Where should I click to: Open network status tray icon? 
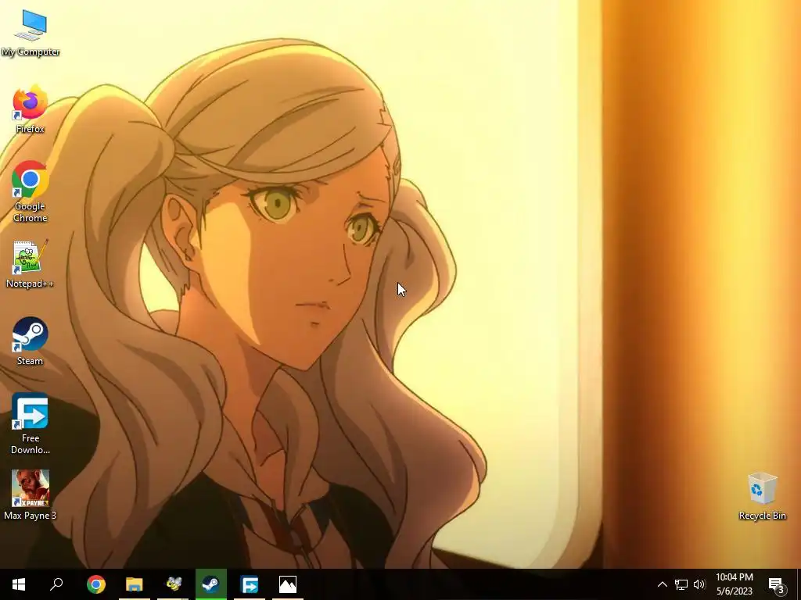click(681, 584)
